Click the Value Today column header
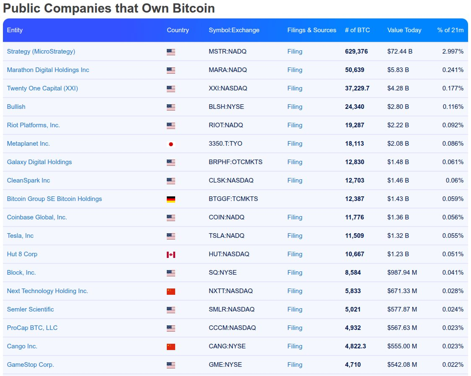Image resolution: width=471 pixels, height=376 pixels. [x=404, y=30]
